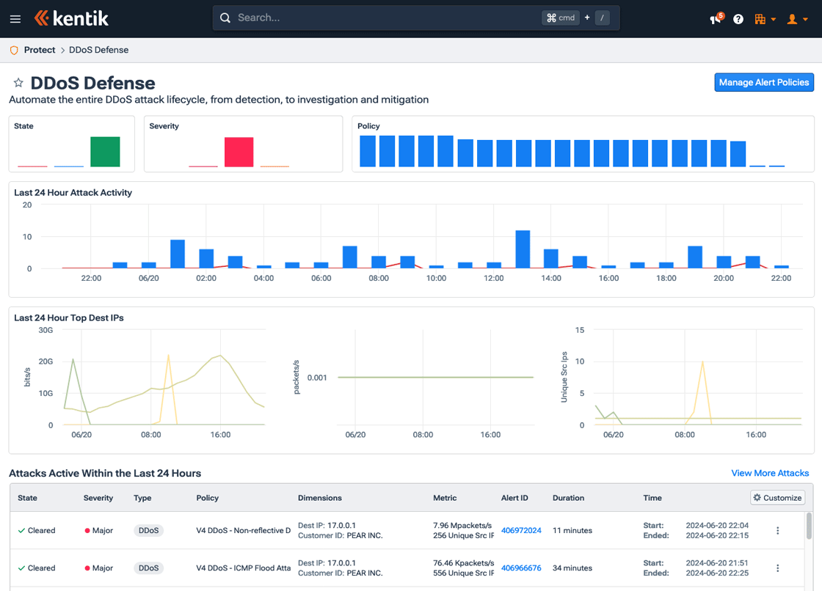
Task: Open the hamburger navigation menu
Action: 15,18
